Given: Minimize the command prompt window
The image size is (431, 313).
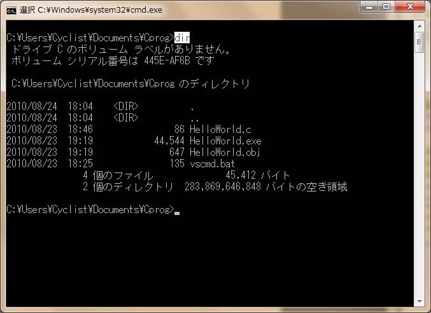Looking at the screenshot, I should click(x=371, y=7).
